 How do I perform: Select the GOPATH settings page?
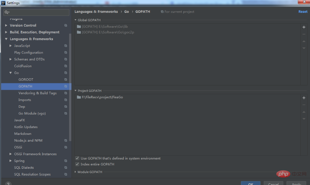35,86
